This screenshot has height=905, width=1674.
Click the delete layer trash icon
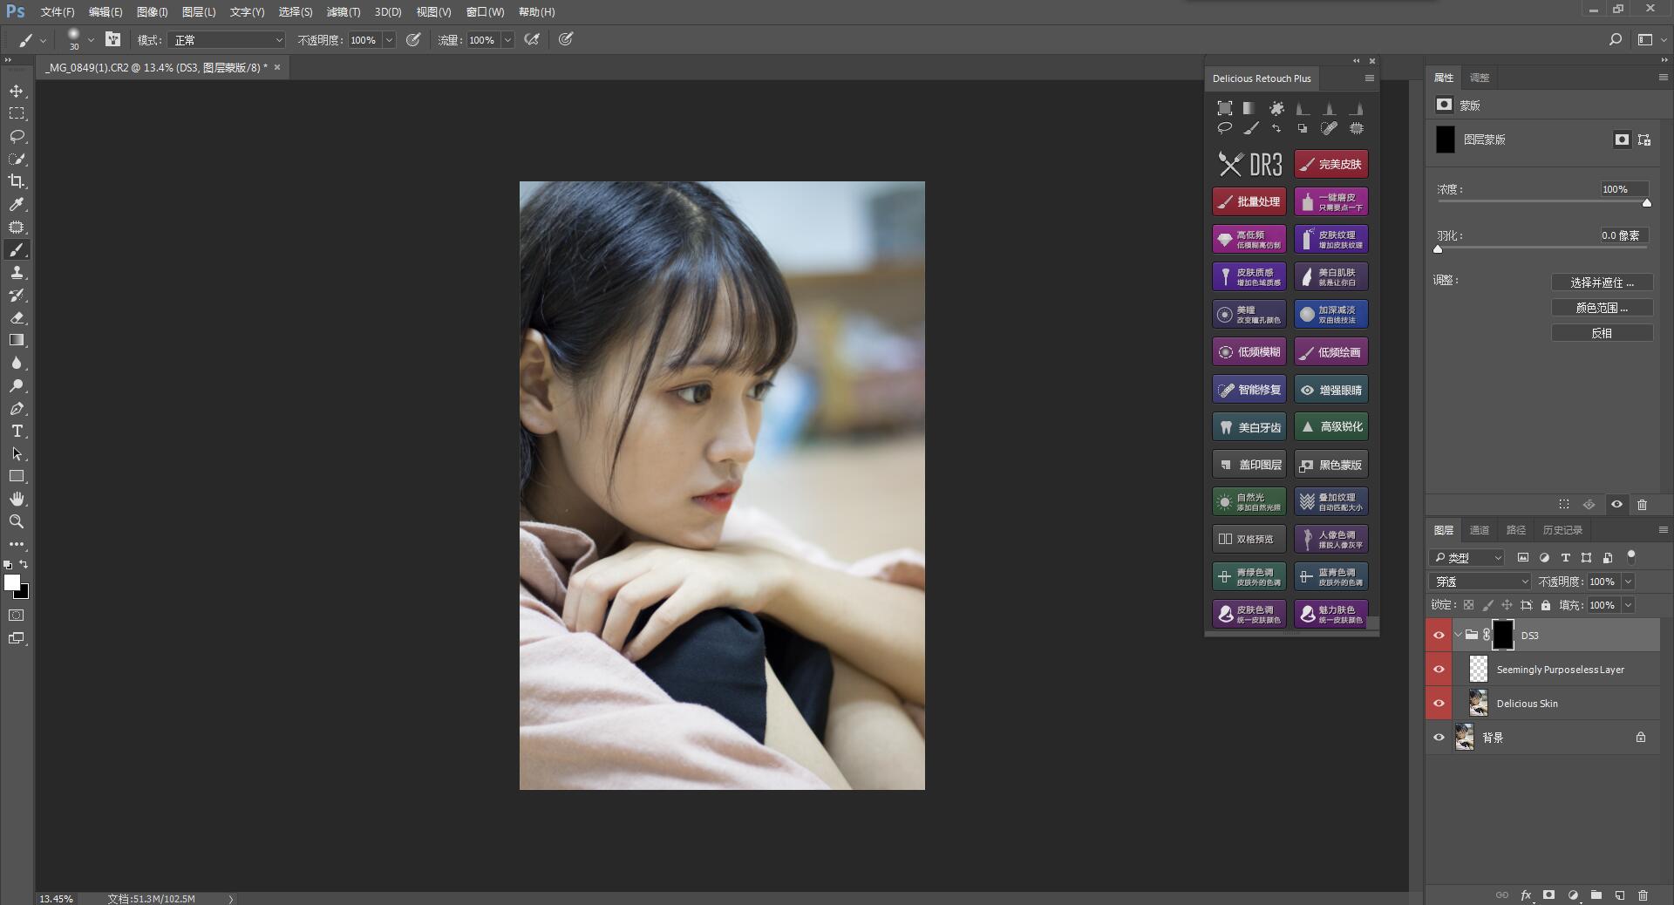[1643, 895]
